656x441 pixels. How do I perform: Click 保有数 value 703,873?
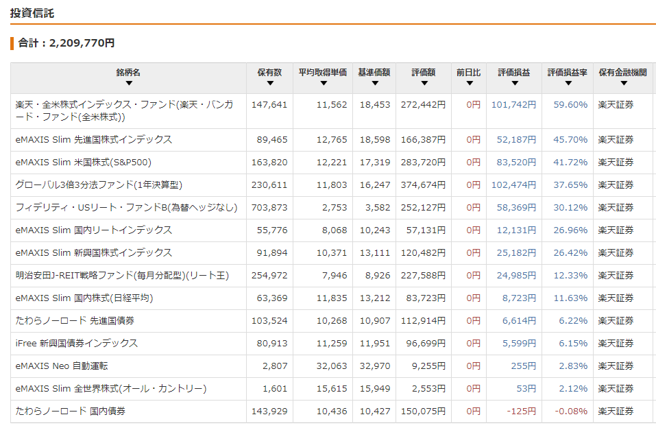(269, 207)
